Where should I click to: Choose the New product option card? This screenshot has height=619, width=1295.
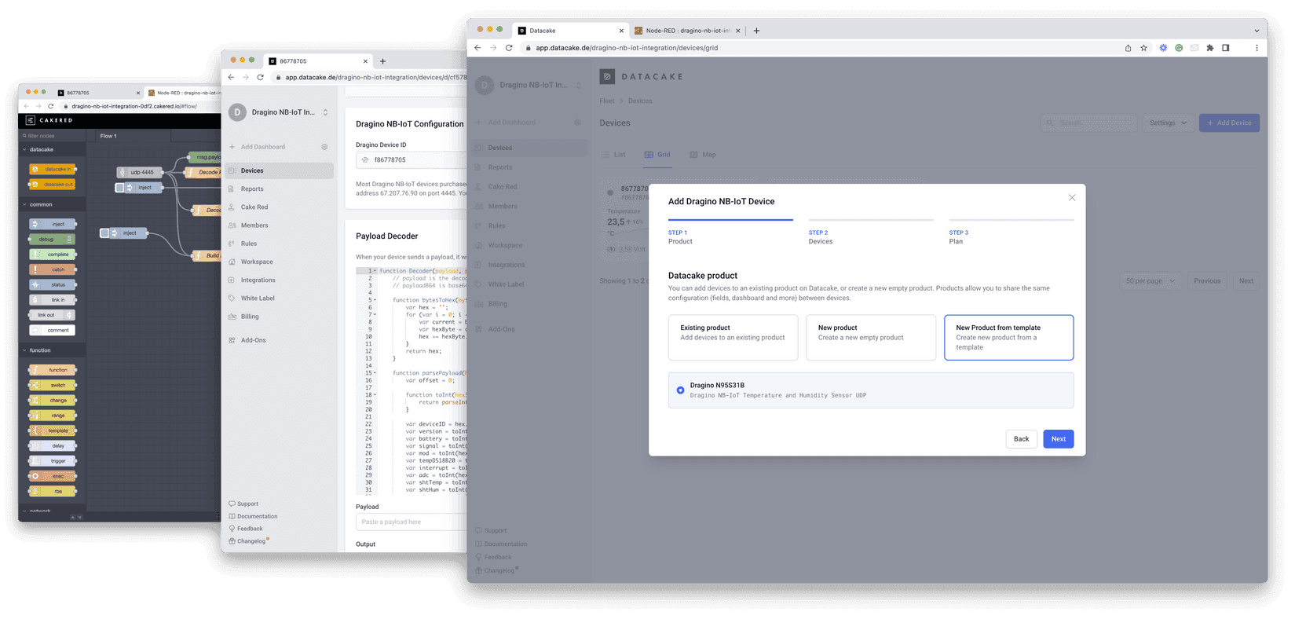click(x=871, y=338)
